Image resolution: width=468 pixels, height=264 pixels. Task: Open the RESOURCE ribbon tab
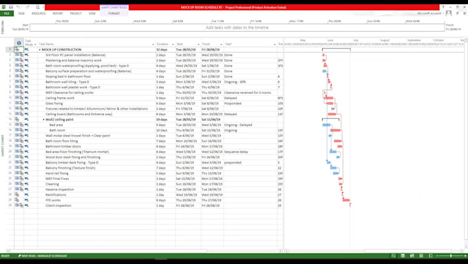(x=39, y=14)
